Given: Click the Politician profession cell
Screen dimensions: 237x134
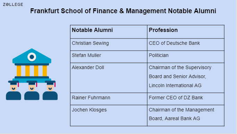Looking at the screenshot, I should (x=186, y=57).
